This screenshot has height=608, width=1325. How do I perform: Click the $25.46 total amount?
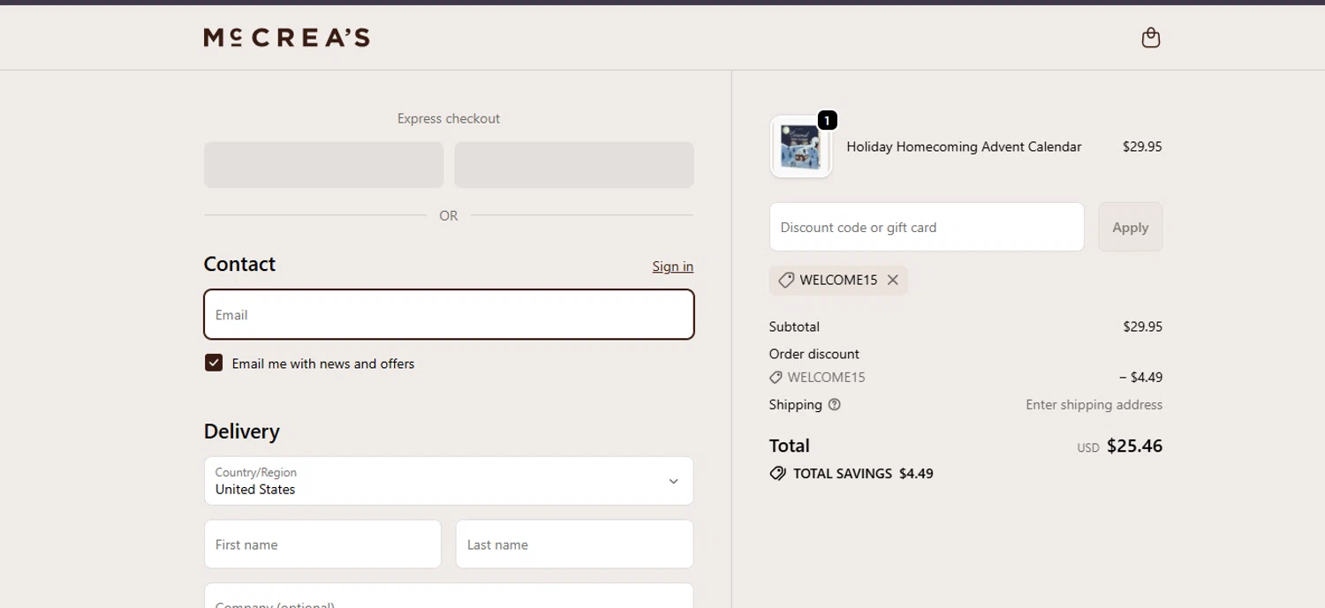(x=1134, y=446)
